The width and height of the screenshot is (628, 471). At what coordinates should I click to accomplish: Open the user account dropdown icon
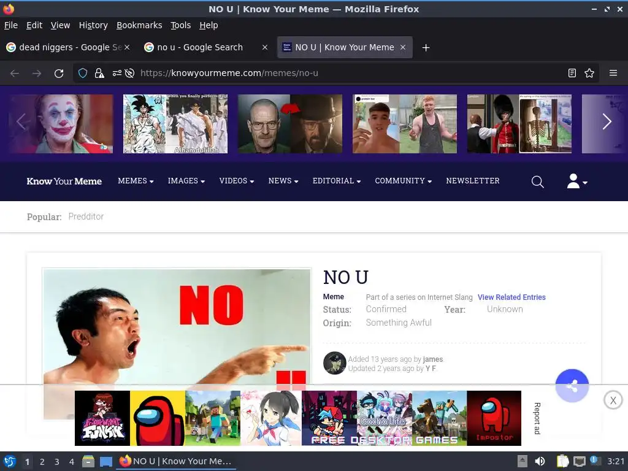click(x=576, y=181)
